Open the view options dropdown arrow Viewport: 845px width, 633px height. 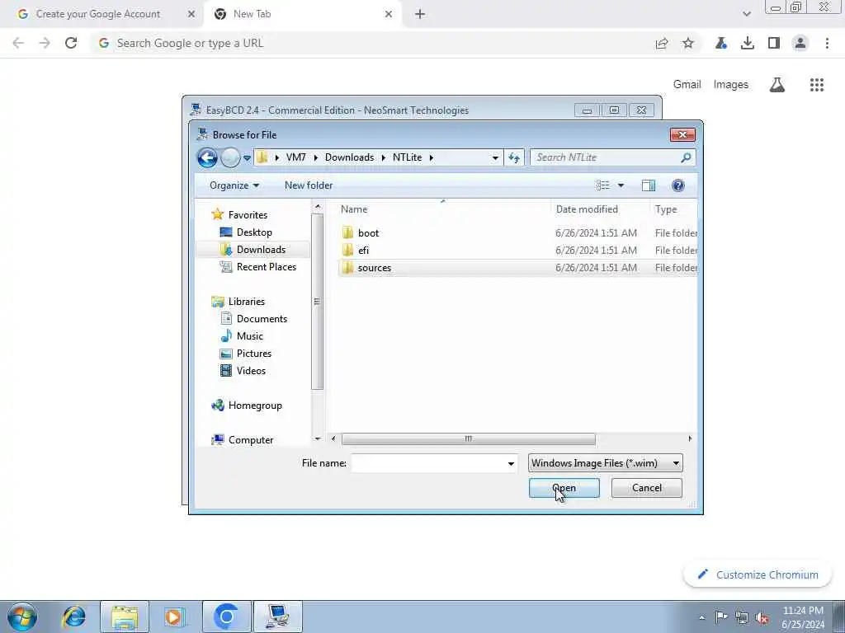tap(621, 185)
